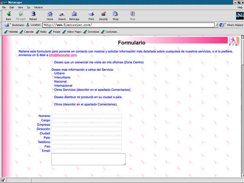Click the 'Formulario' page heading
Image resolution: width=244 pixels, height=183 pixels.
tap(132, 43)
